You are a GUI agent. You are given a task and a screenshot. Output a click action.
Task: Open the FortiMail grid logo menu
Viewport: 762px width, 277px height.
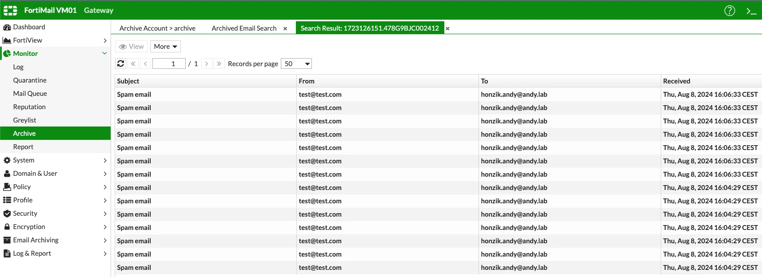tap(10, 10)
